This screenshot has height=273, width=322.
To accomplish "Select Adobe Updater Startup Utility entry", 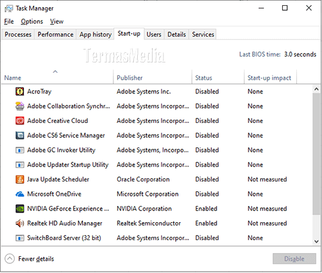I will coord(68,165).
